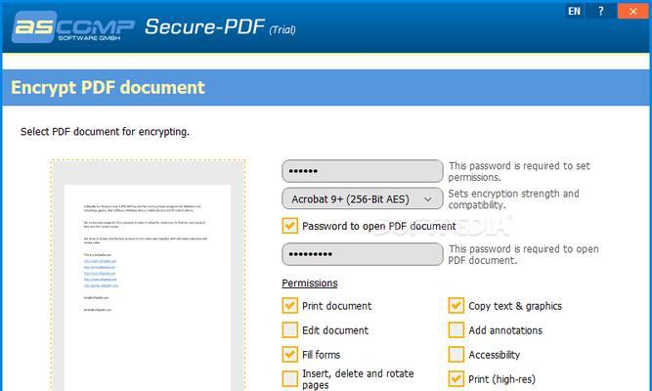Enable Add annotations permission
The image size is (652, 391).
coord(456,330)
